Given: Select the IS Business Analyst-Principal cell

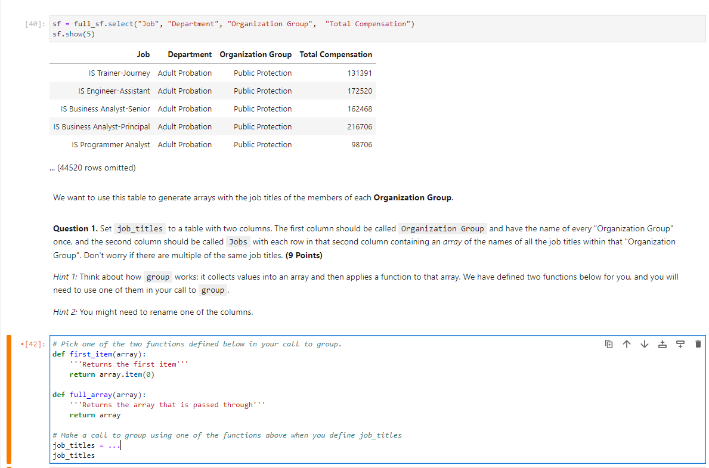Looking at the screenshot, I should [x=102, y=126].
